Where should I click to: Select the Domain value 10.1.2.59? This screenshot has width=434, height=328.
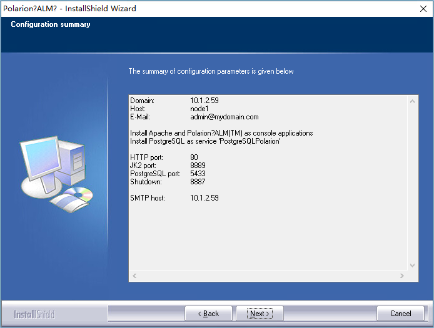pos(204,101)
